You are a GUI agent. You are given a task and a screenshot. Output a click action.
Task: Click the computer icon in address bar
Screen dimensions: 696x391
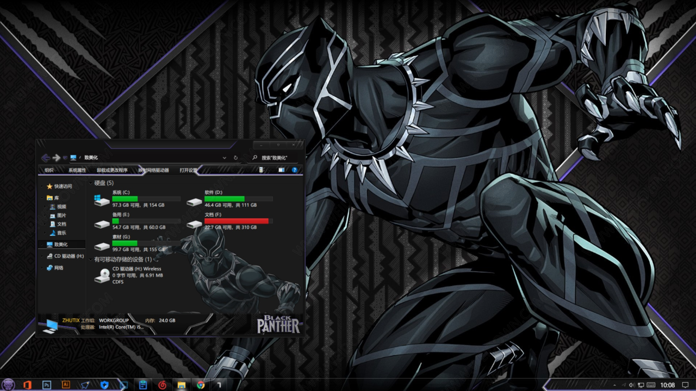73,157
